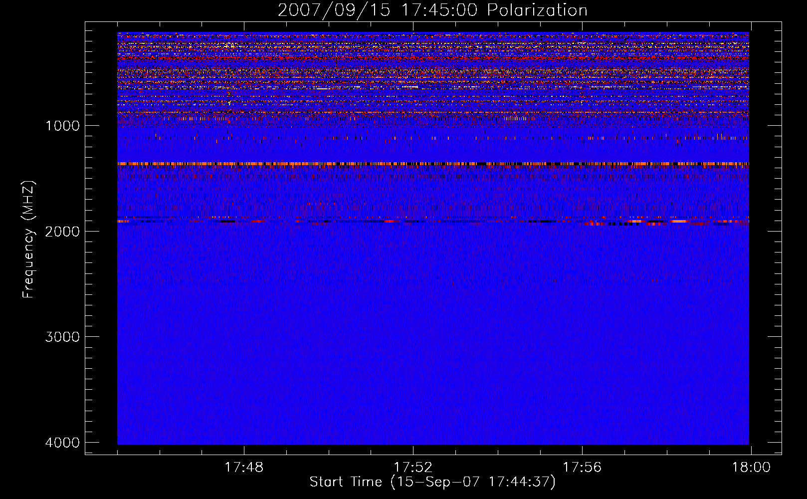Click the 17:48 time tick label

tap(244, 468)
